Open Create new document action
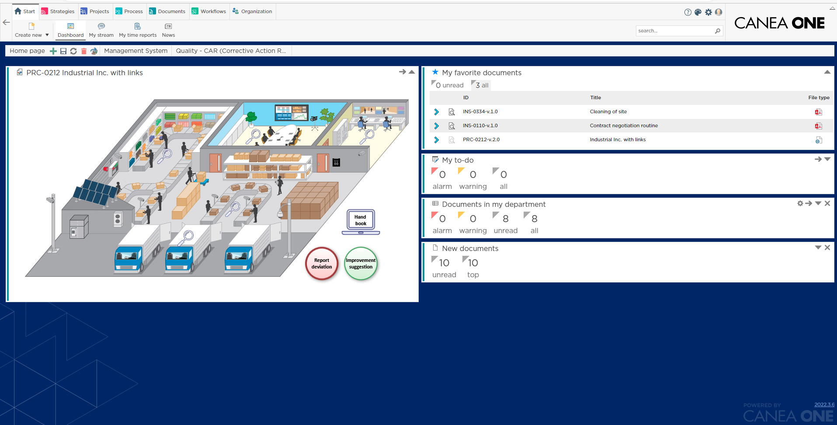 click(x=28, y=30)
